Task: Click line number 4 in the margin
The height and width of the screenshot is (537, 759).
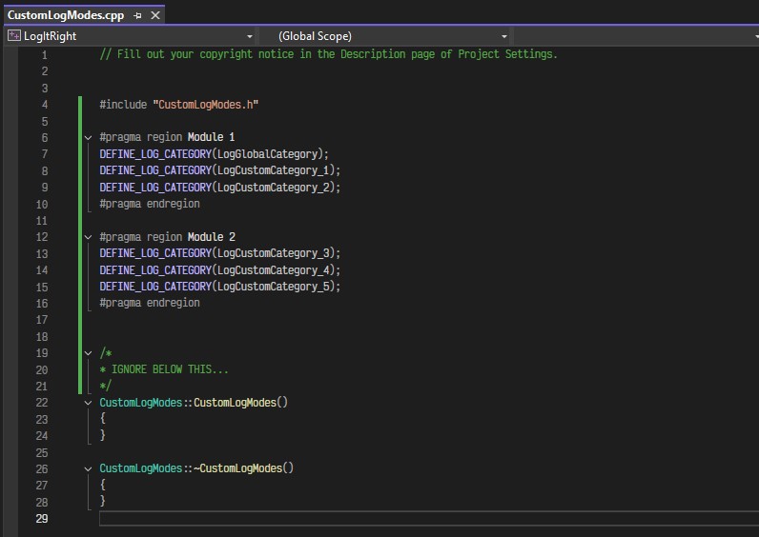Action: 44,105
